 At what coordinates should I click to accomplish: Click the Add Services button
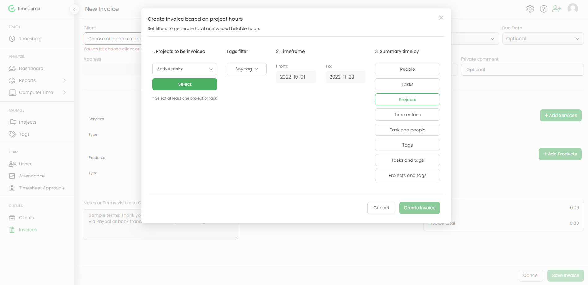click(x=560, y=115)
